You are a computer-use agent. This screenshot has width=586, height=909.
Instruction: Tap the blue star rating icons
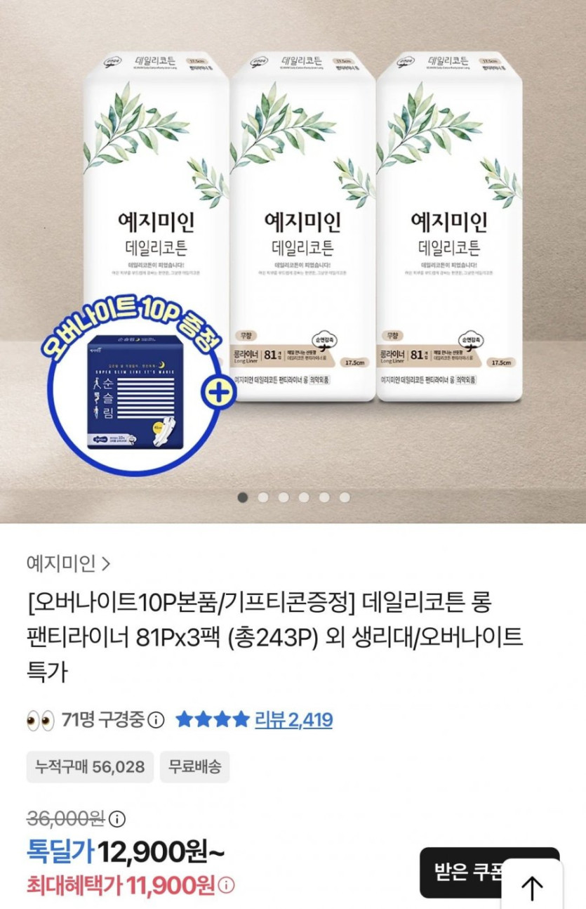point(212,719)
